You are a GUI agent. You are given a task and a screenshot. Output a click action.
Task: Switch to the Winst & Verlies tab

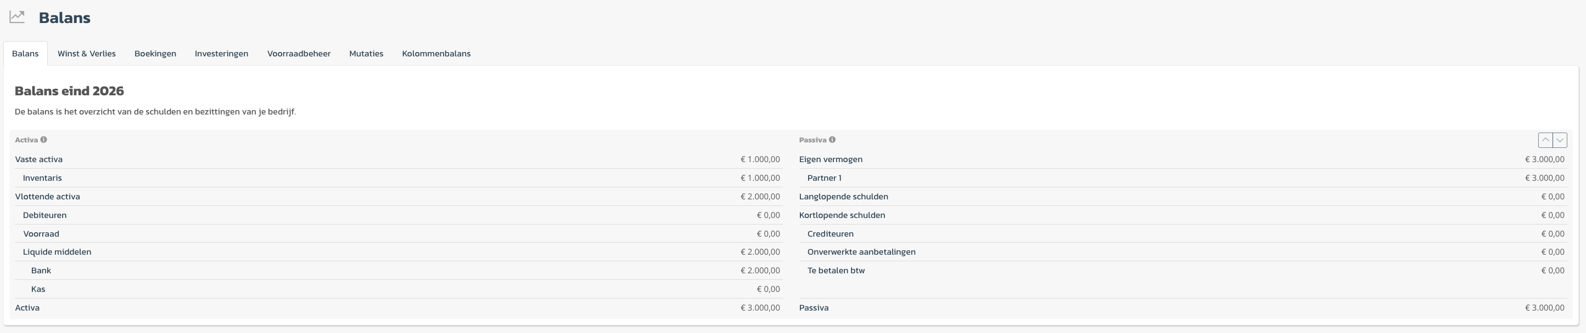pos(86,54)
